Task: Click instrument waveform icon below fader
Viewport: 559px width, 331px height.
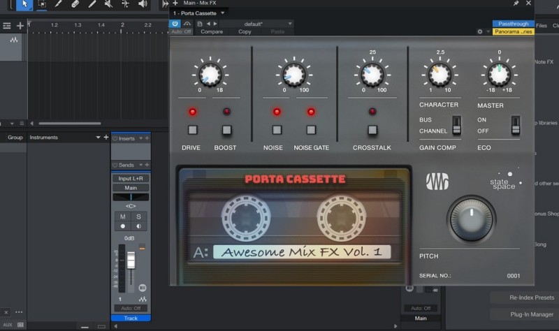Action: [x=143, y=300]
